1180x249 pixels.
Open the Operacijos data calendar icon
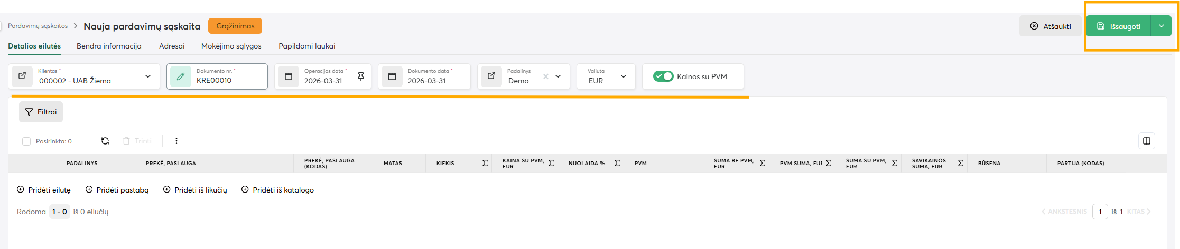289,76
